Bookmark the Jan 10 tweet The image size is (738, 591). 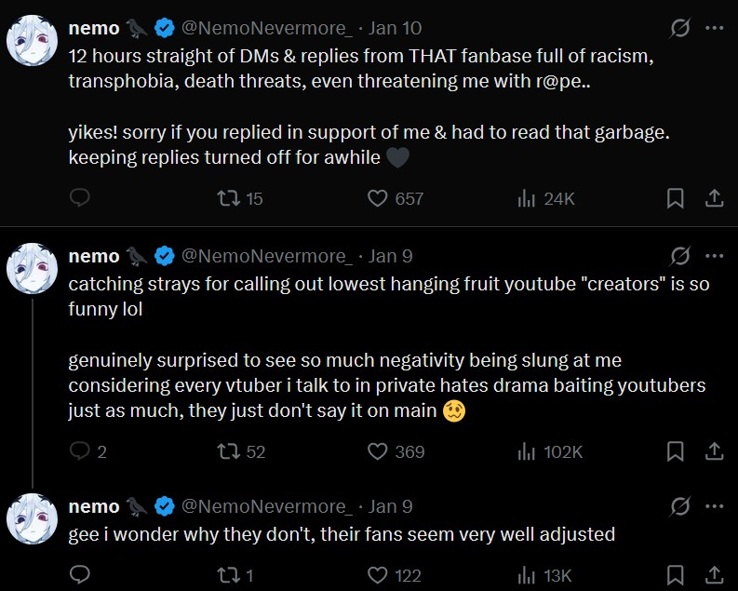(676, 198)
